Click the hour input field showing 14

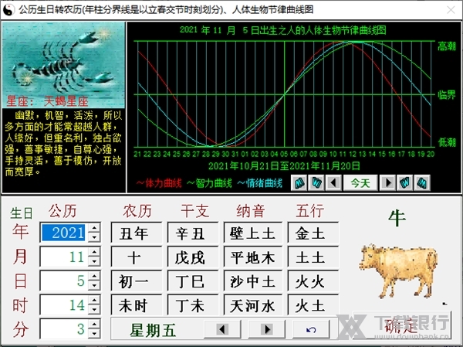tap(64, 305)
